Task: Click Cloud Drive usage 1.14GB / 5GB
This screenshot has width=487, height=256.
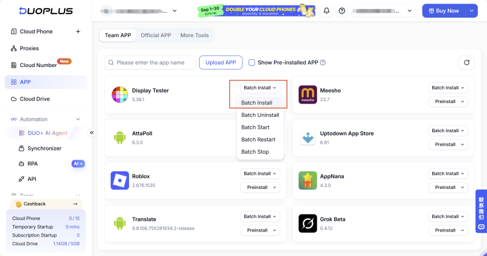Action: (x=66, y=244)
